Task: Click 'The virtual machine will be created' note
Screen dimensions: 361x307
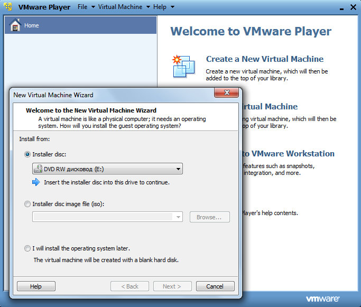Action: [x=106, y=260]
